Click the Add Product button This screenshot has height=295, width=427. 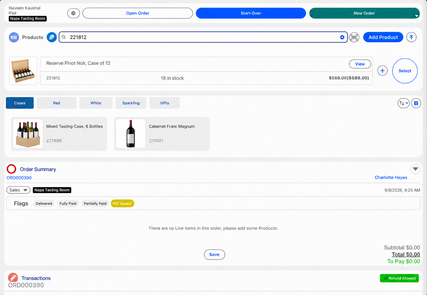[x=383, y=37]
